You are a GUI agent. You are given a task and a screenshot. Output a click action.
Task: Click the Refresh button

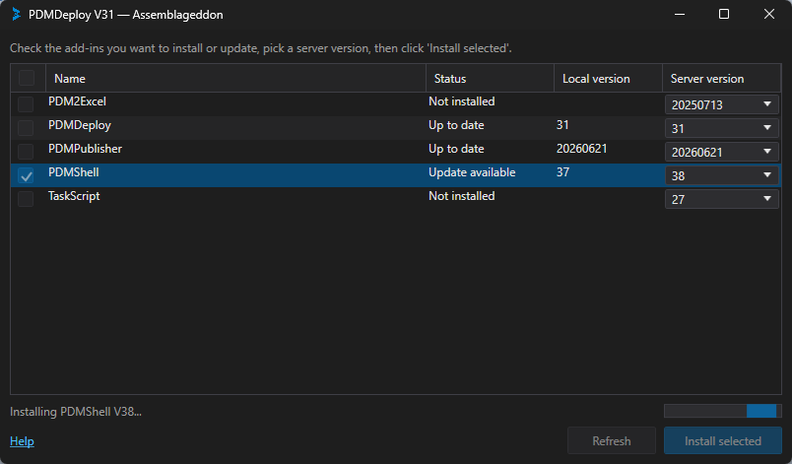click(611, 440)
